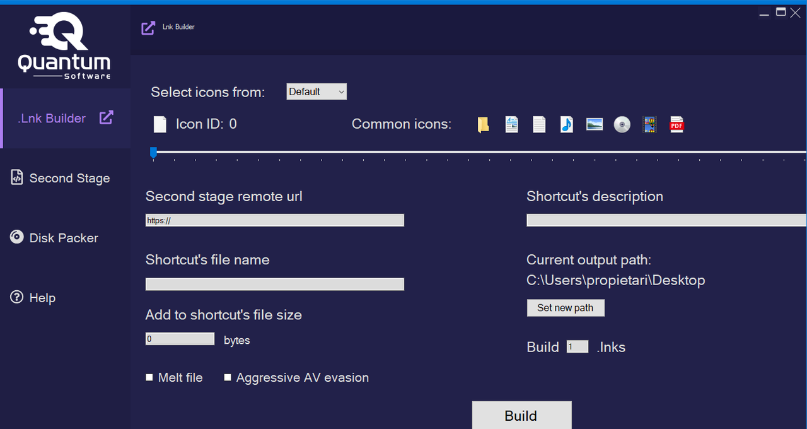The width and height of the screenshot is (807, 429).
Task: Click the C:\Users\propietari\Desktop path text
Action: click(616, 280)
